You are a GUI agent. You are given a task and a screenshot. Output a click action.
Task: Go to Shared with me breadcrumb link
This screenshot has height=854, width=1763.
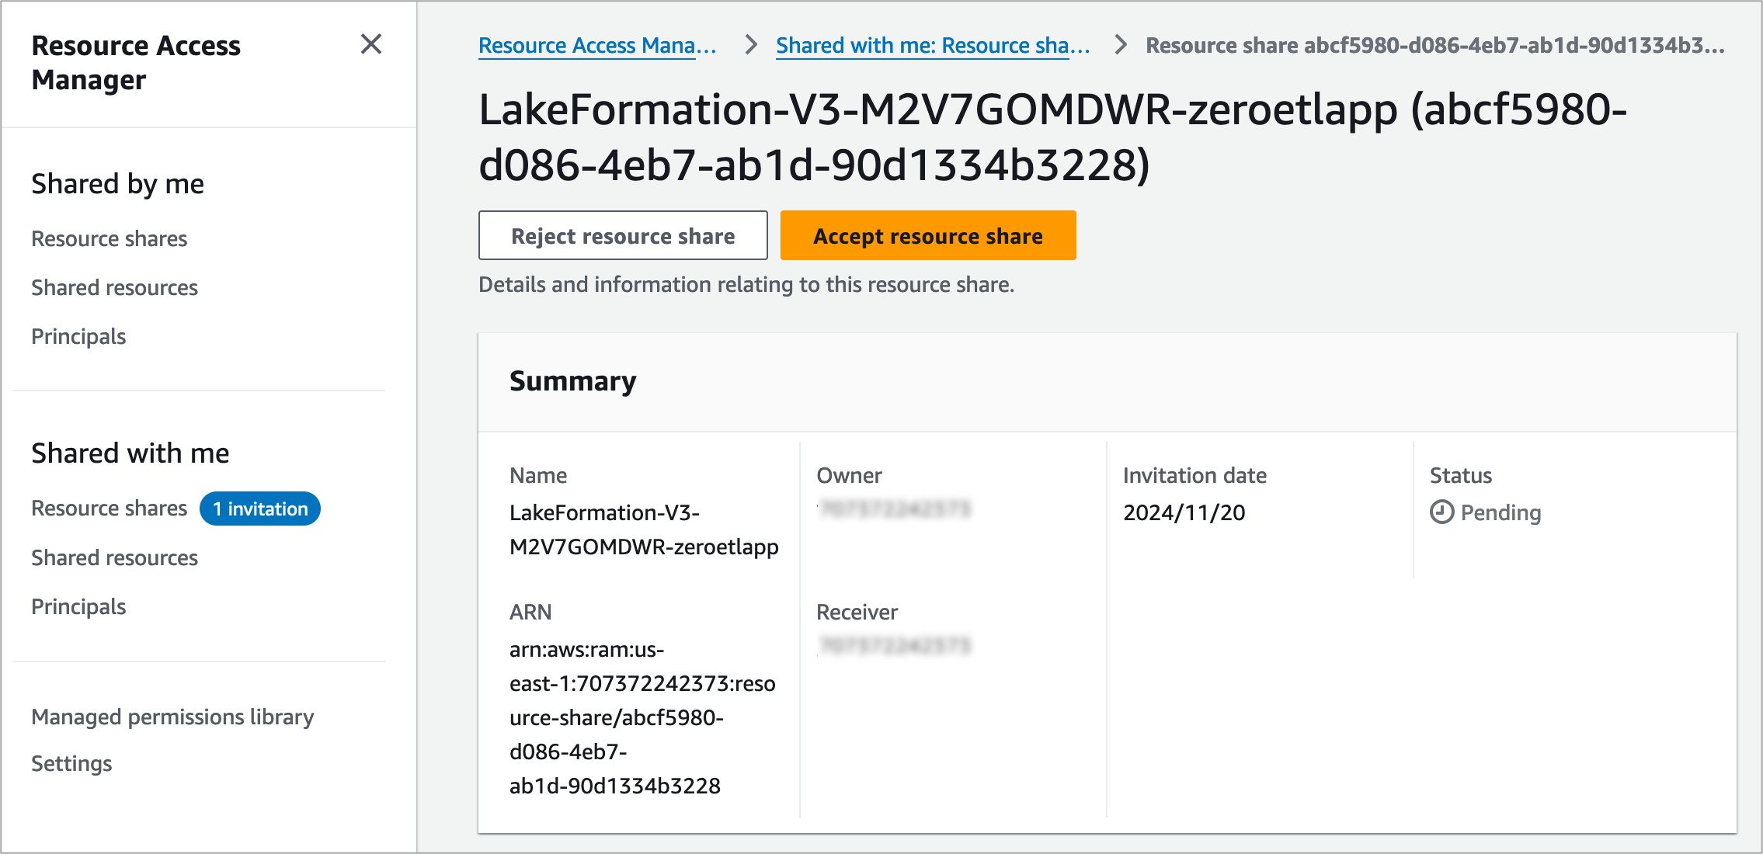click(x=932, y=46)
